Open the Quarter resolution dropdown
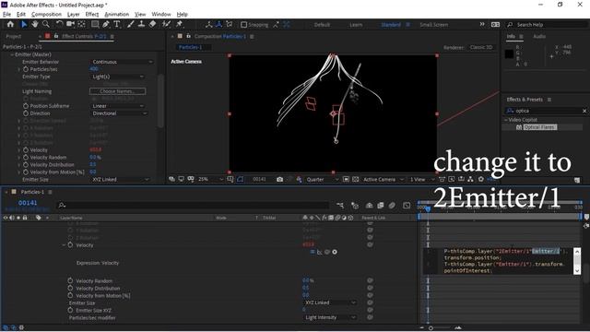Screen dimensions: 590x332 [x=323, y=180]
